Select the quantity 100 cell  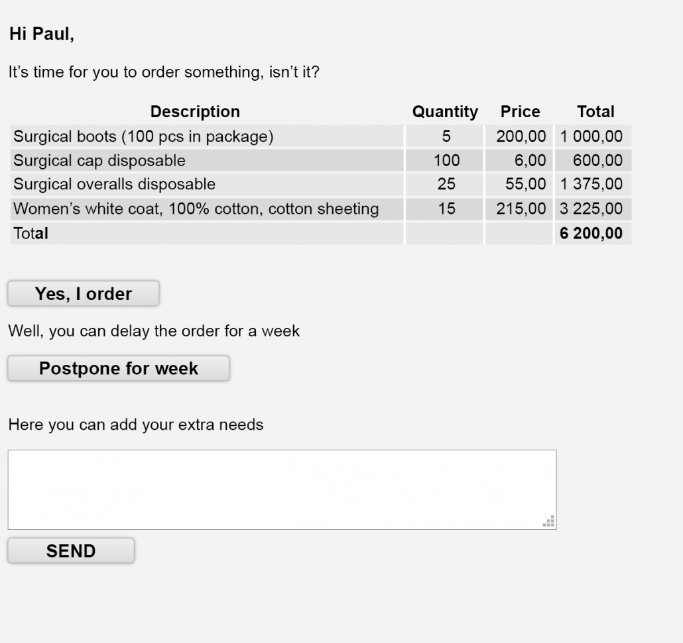coord(446,160)
